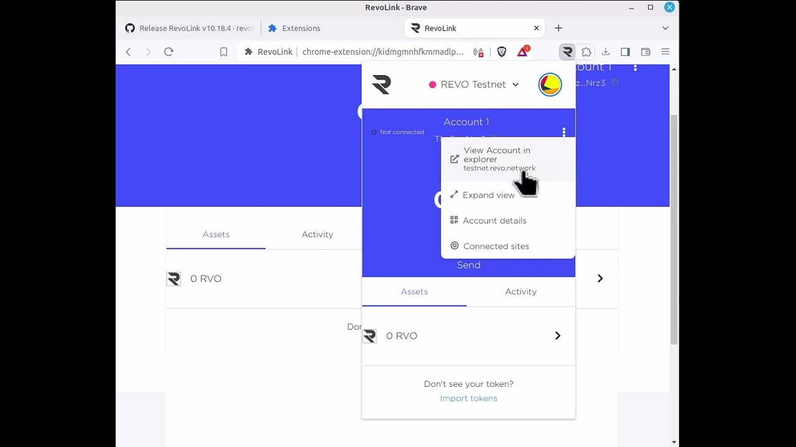Click the RevoLink extension site info chip
This screenshot has width=796, height=447.
click(269, 52)
